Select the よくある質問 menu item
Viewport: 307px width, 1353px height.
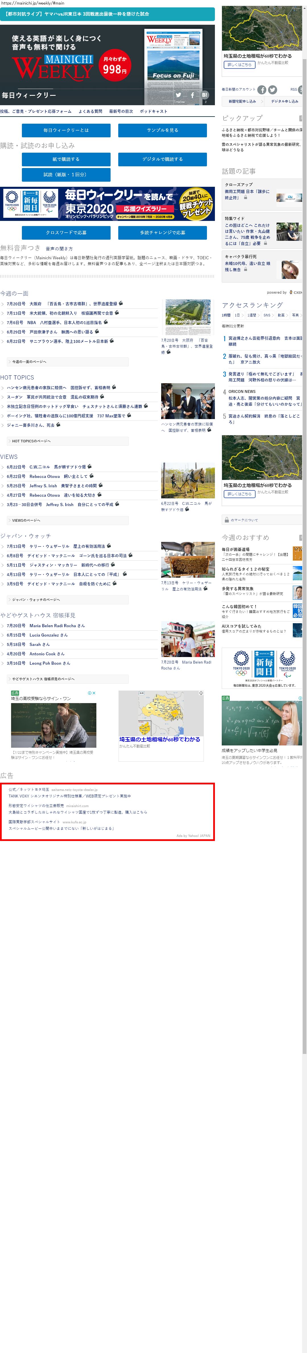coord(90,111)
